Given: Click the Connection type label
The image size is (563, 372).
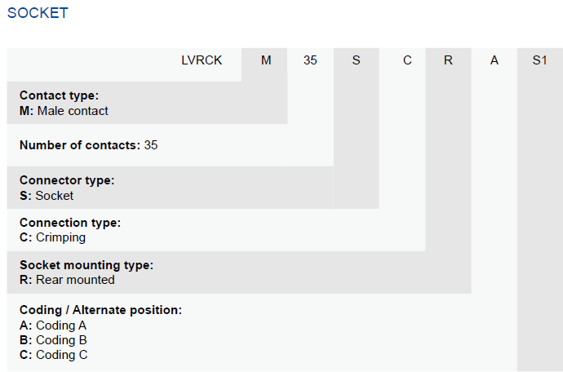Looking at the screenshot, I should click(x=70, y=223).
